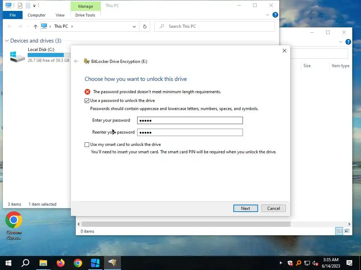The height and width of the screenshot is (270, 361).
Task: Open Help in the back Explorer window
Action: click(348, 42)
